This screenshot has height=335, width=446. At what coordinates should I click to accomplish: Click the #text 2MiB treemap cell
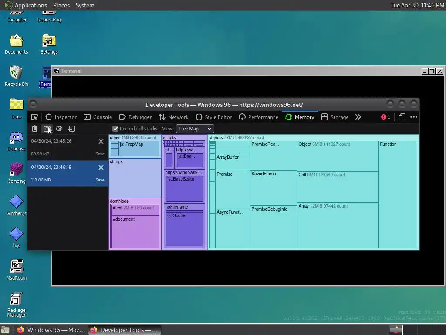[x=135, y=210]
